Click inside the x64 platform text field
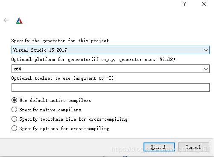 pos(107,69)
